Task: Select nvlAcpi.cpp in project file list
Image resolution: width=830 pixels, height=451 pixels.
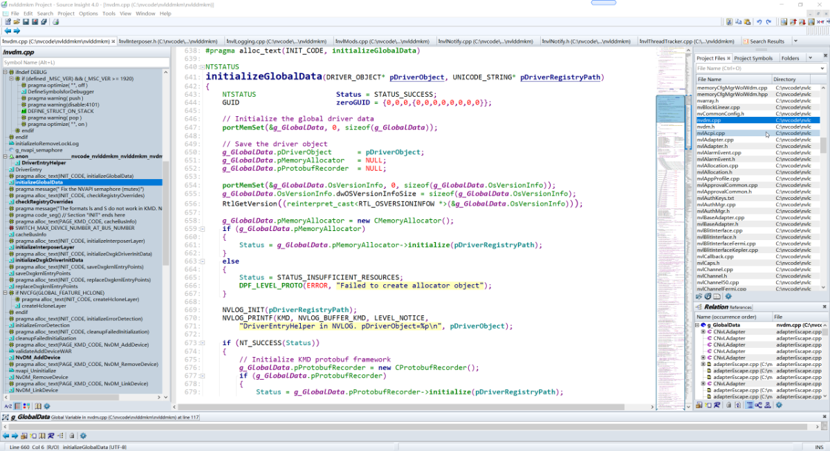Action: 757,134
